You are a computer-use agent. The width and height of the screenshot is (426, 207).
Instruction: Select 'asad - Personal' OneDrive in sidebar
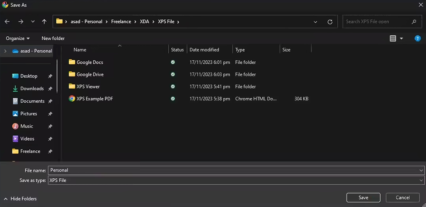[32, 51]
